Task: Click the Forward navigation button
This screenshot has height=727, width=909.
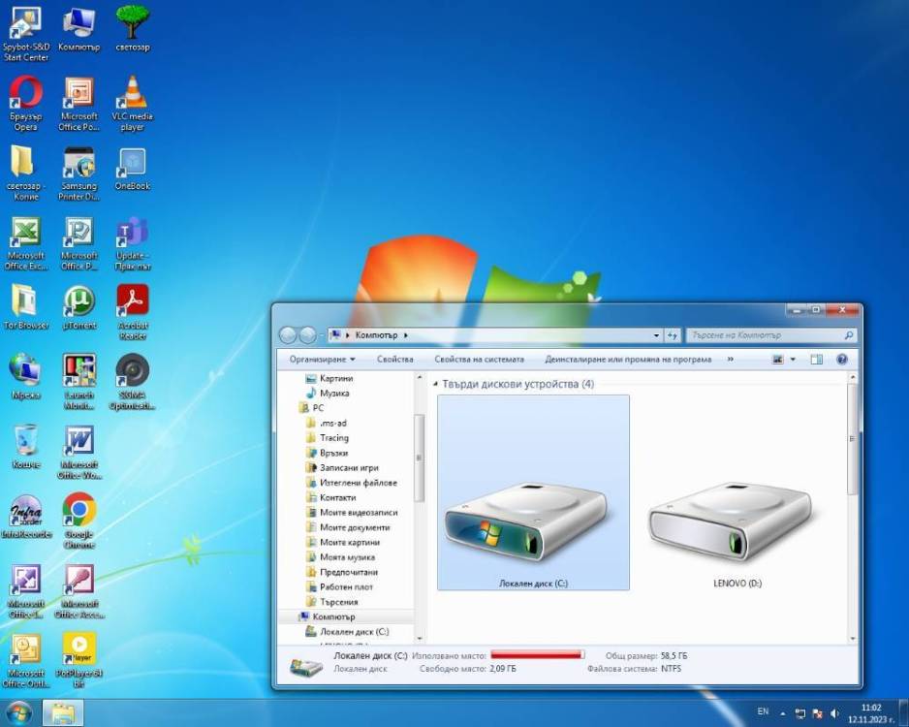Action: point(308,335)
